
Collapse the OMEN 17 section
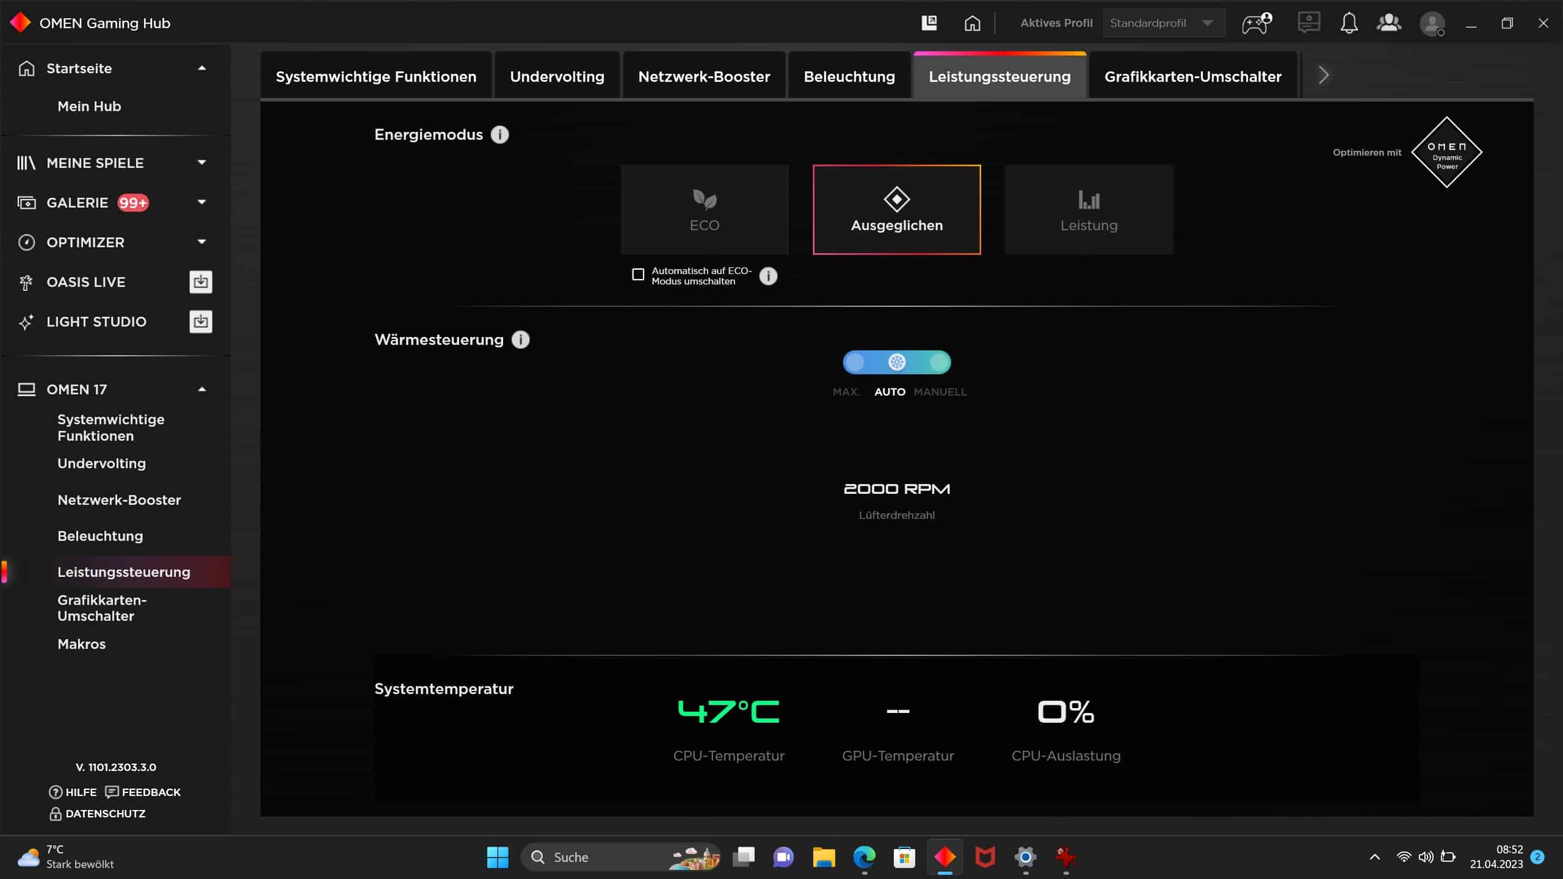tap(201, 389)
